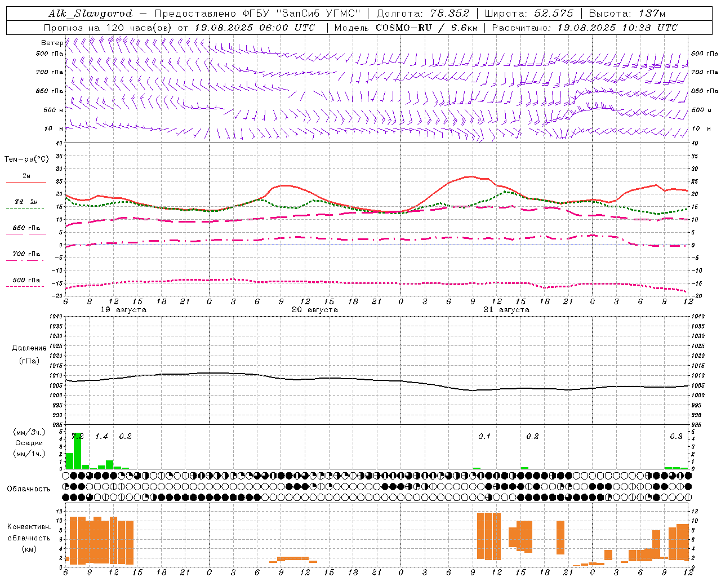Click the Alk_Slavgorod station title
The height and width of the screenshot is (577, 721).
click(x=91, y=14)
